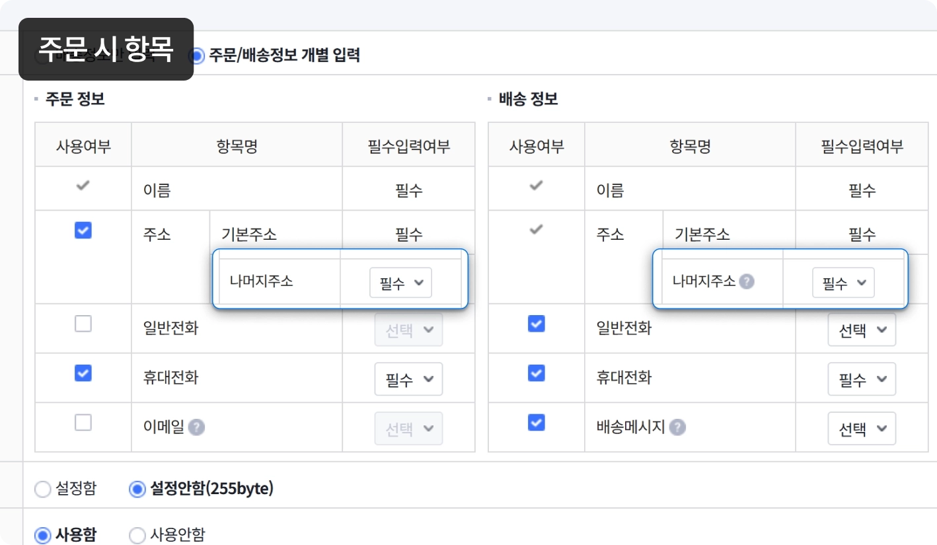Uncheck the 주문 정보 휴대전화 checkbox

[x=83, y=373]
